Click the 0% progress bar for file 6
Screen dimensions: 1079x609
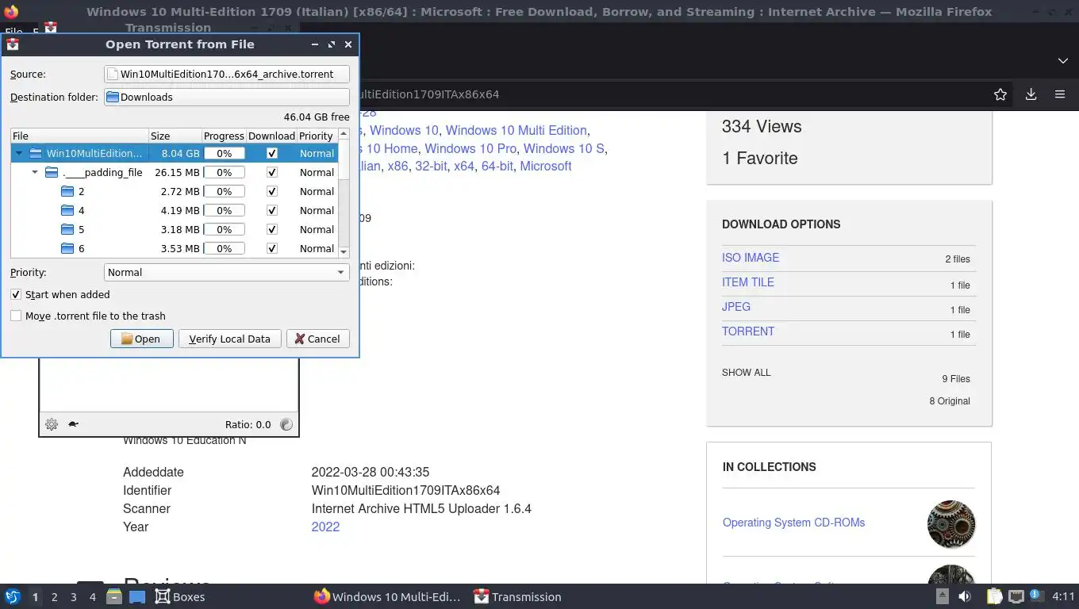pyautogui.click(x=225, y=248)
